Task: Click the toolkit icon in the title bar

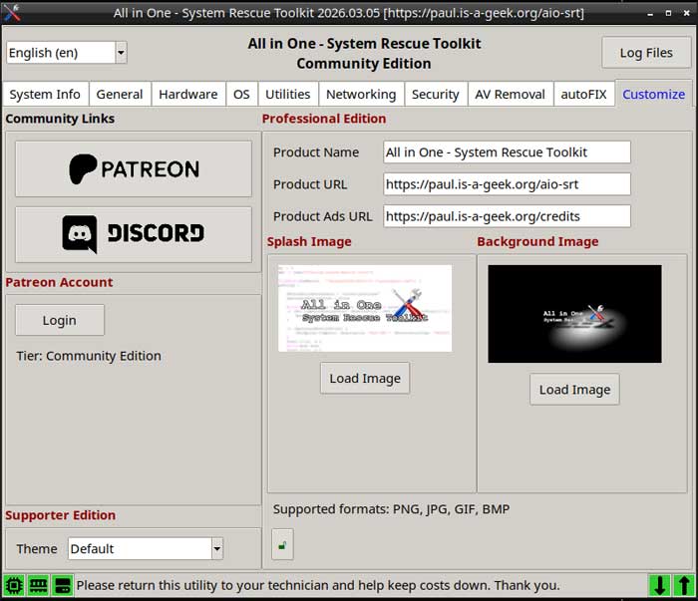Action: tap(13, 12)
